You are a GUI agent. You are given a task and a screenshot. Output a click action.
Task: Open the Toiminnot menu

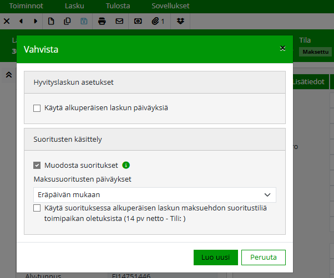pyautogui.click(x=26, y=6)
